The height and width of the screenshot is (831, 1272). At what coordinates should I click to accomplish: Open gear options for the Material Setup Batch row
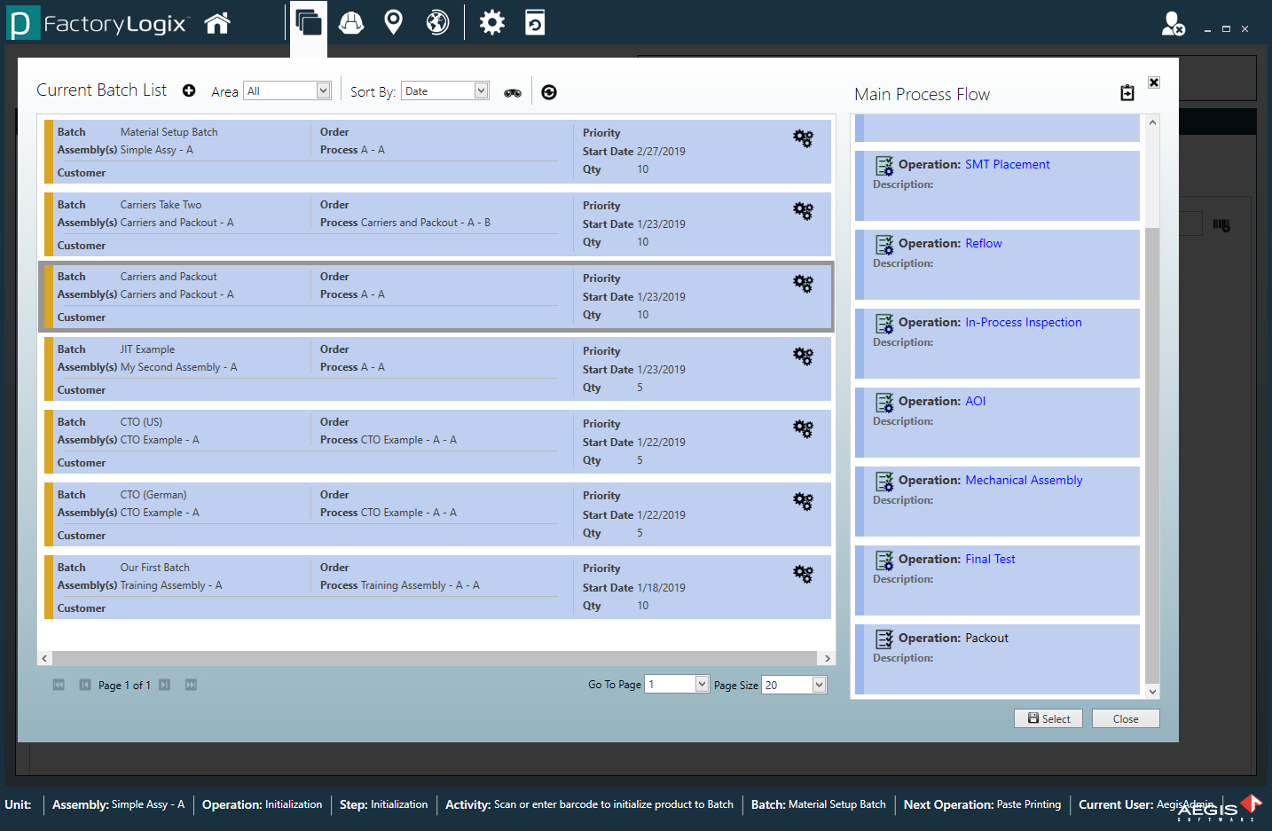803,138
